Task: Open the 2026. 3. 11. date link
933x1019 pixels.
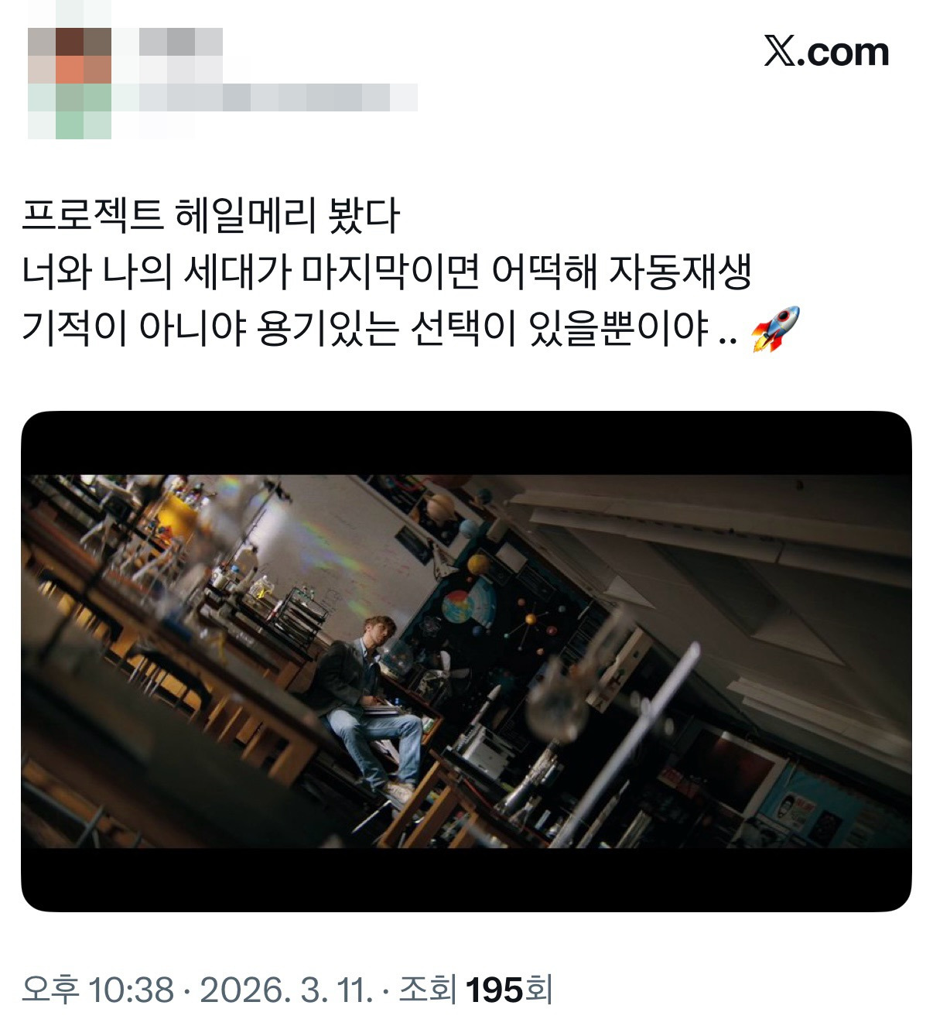Action: [287, 989]
